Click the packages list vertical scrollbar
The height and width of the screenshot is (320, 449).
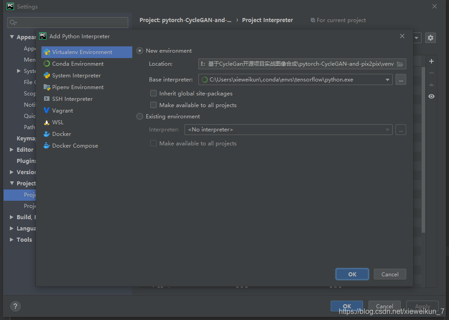pyautogui.click(x=423, y=150)
